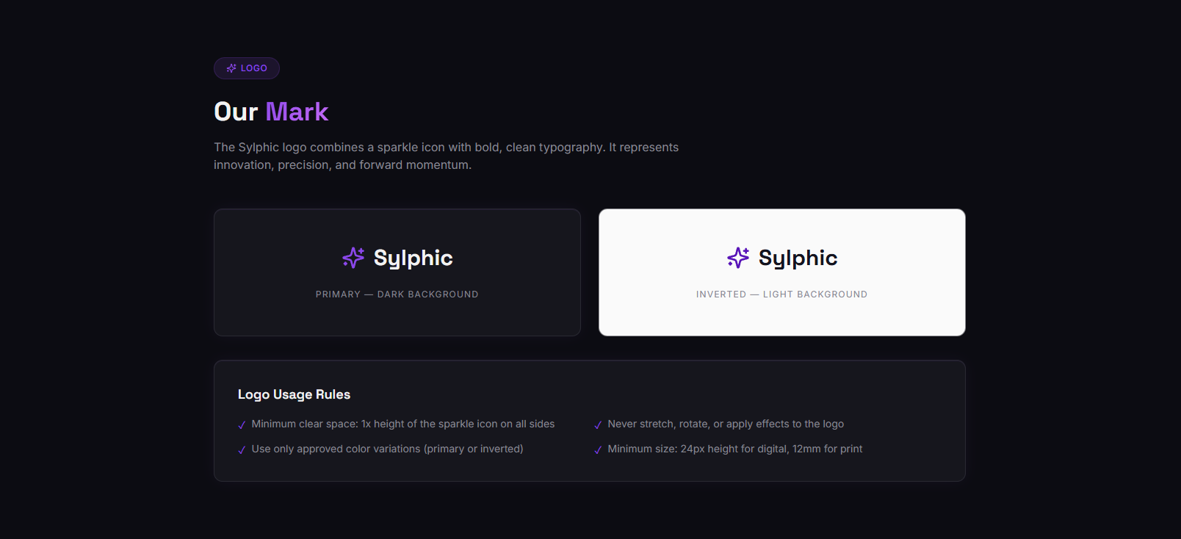Click the sparkle icon on the dark logo card
Screen dimensions: 1181x539
point(353,258)
